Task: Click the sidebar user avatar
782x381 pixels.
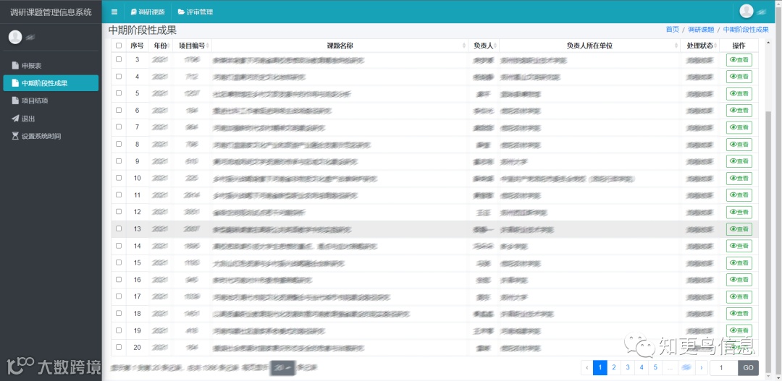Action: 15,37
